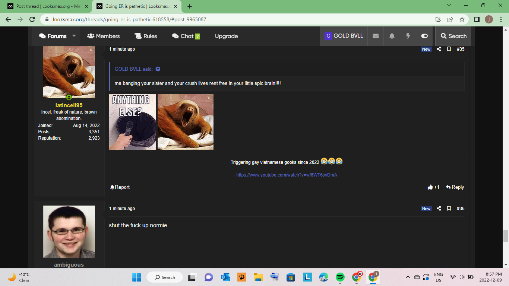Install app icon in address bar
Screen dimensions: 509x286
pyautogui.click(x=438, y=19)
